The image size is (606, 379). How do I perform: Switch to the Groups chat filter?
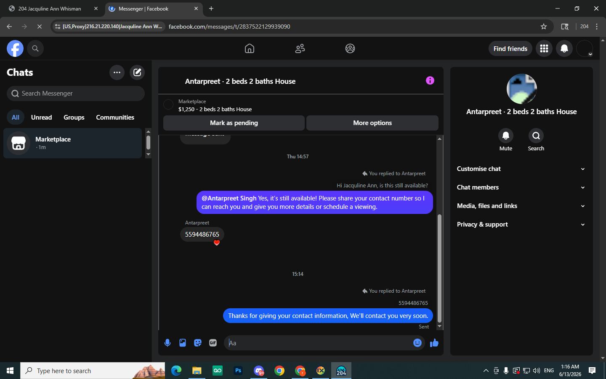(x=74, y=117)
